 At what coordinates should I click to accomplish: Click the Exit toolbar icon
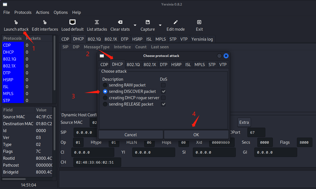tap(199, 22)
